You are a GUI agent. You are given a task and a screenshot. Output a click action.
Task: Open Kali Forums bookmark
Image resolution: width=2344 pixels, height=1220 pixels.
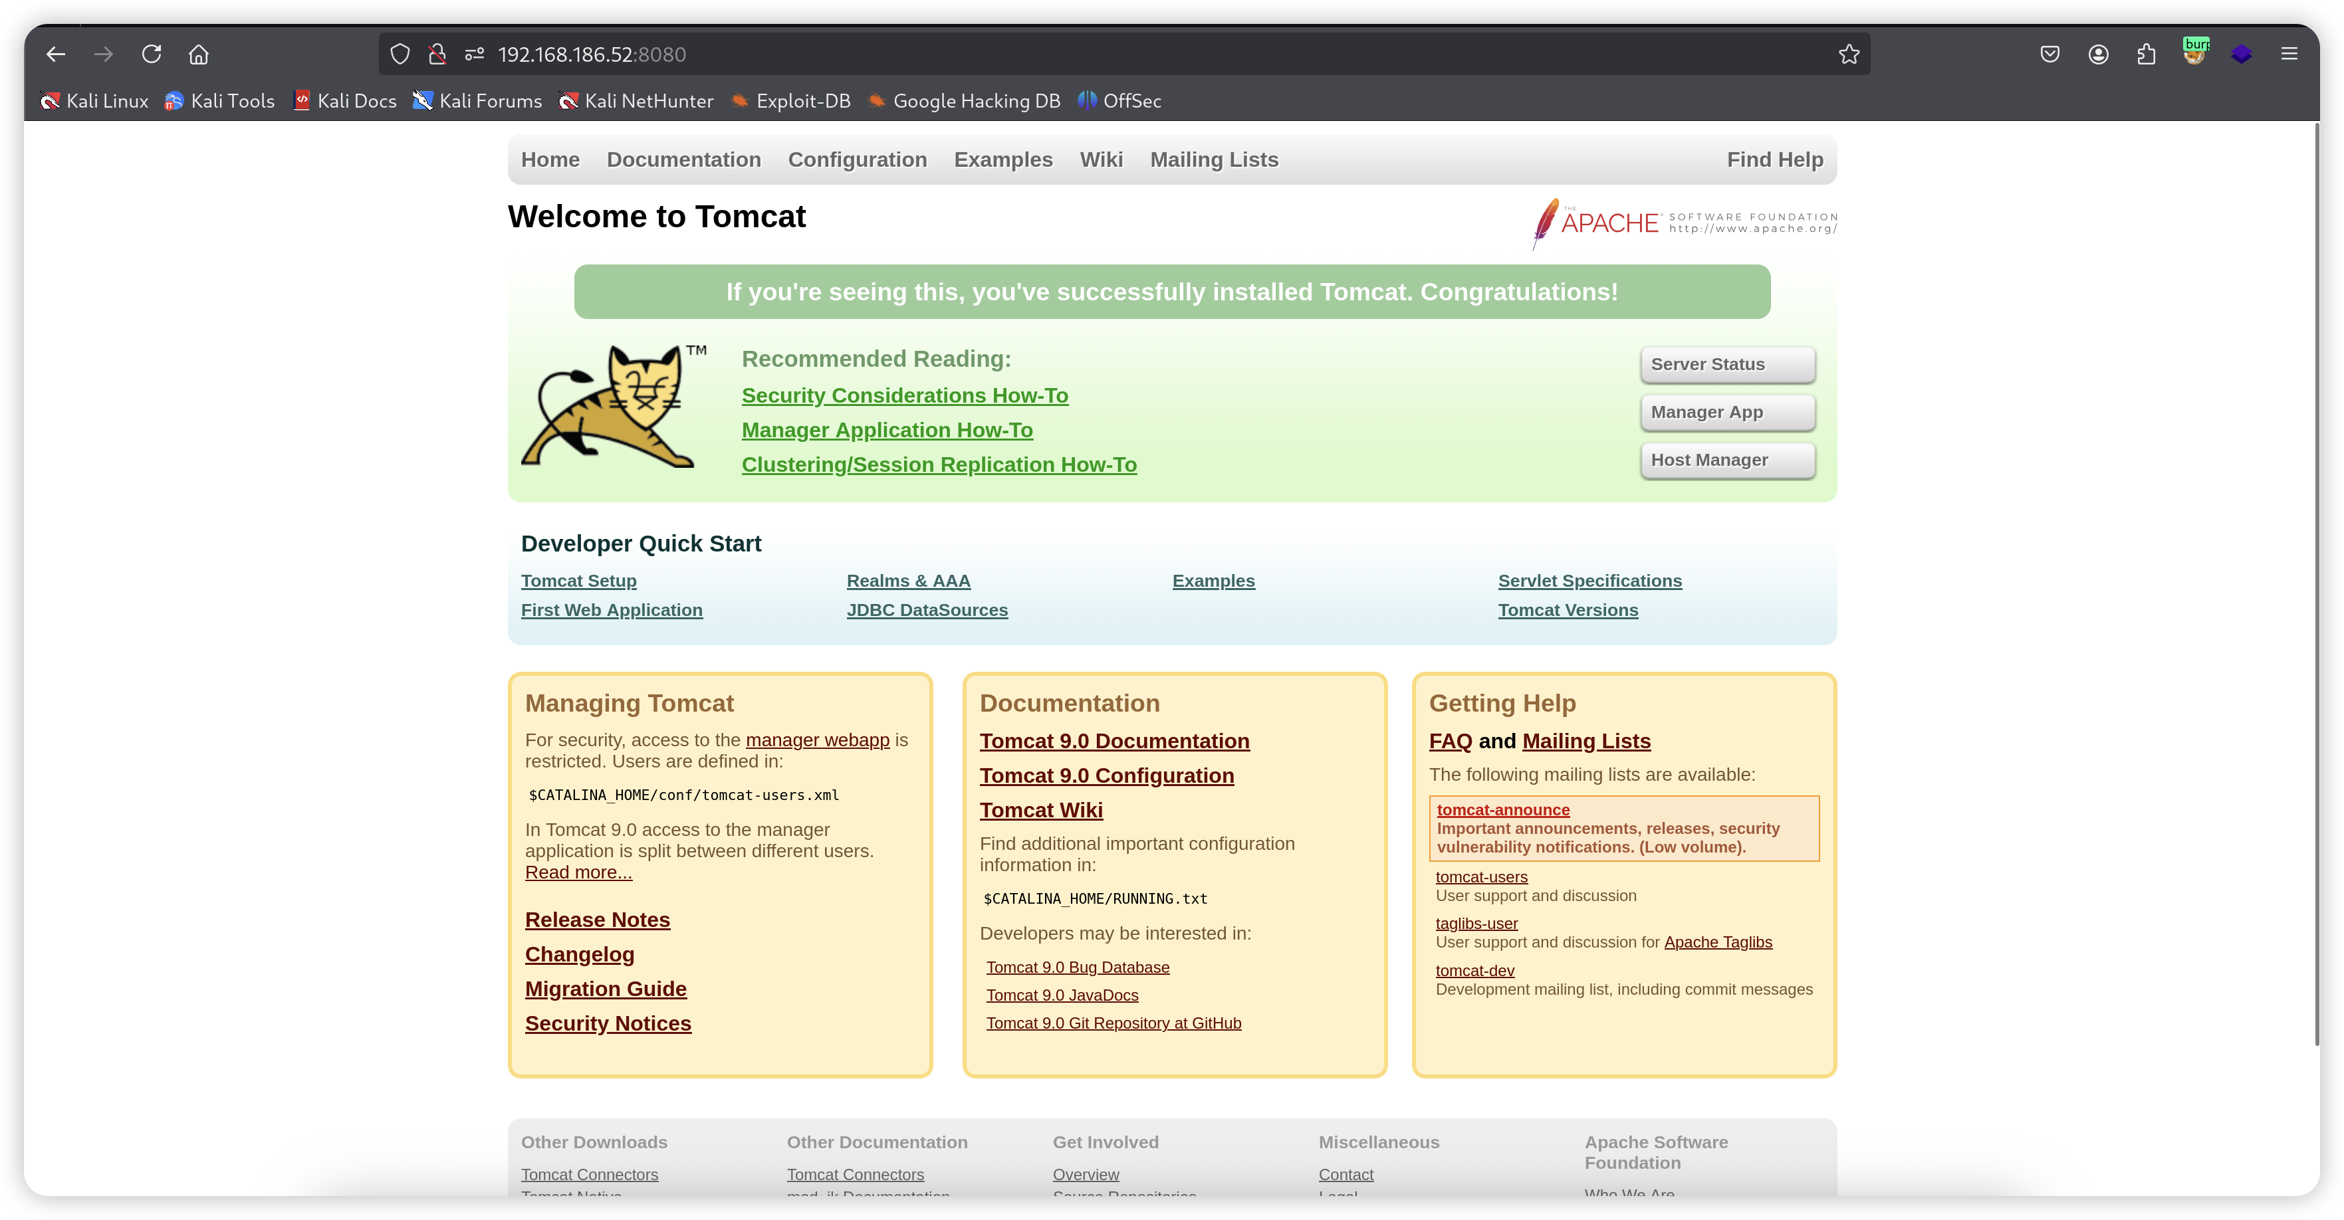(478, 101)
